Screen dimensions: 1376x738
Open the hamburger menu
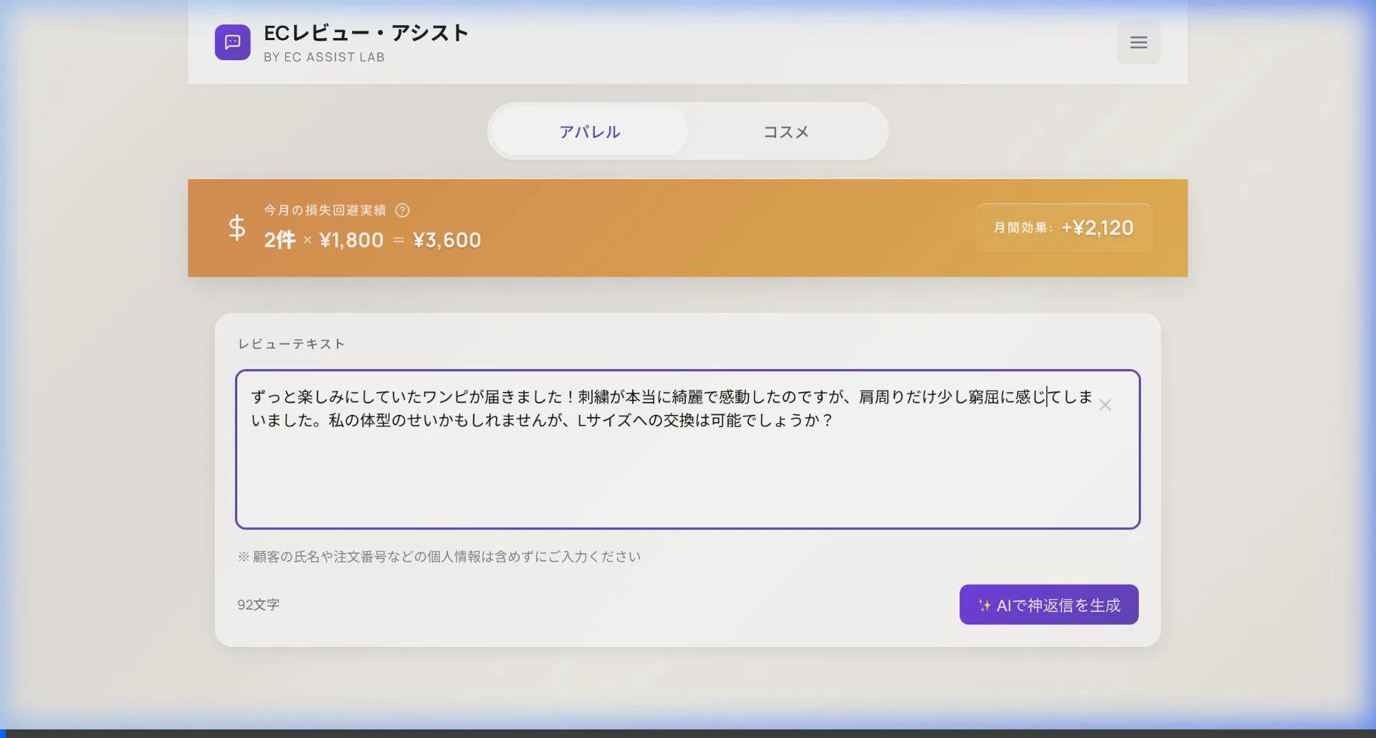click(1138, 42)
